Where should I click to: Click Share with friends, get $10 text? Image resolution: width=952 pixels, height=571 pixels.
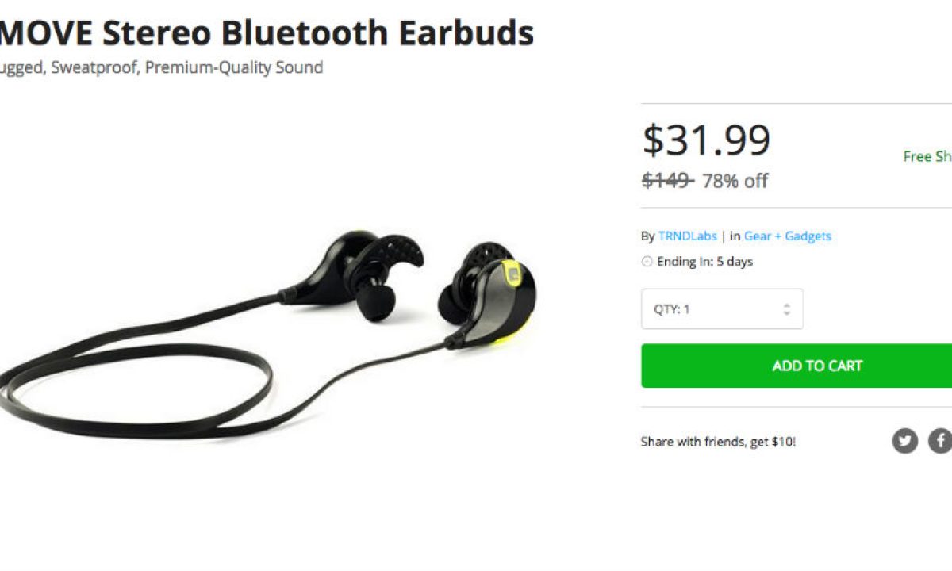[718, 442]
